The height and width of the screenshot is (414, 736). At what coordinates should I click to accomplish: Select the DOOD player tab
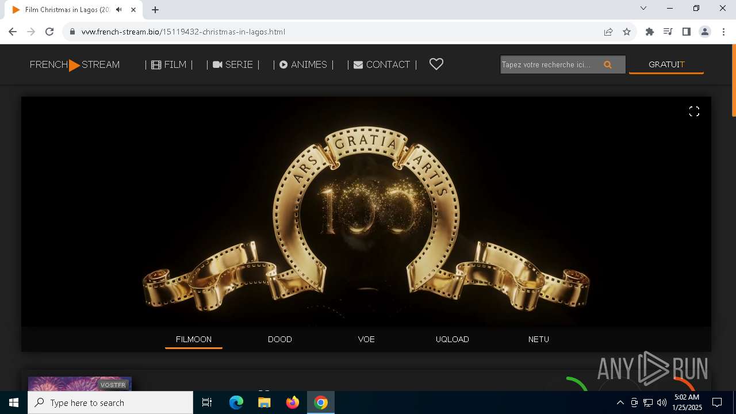[280, 339]
